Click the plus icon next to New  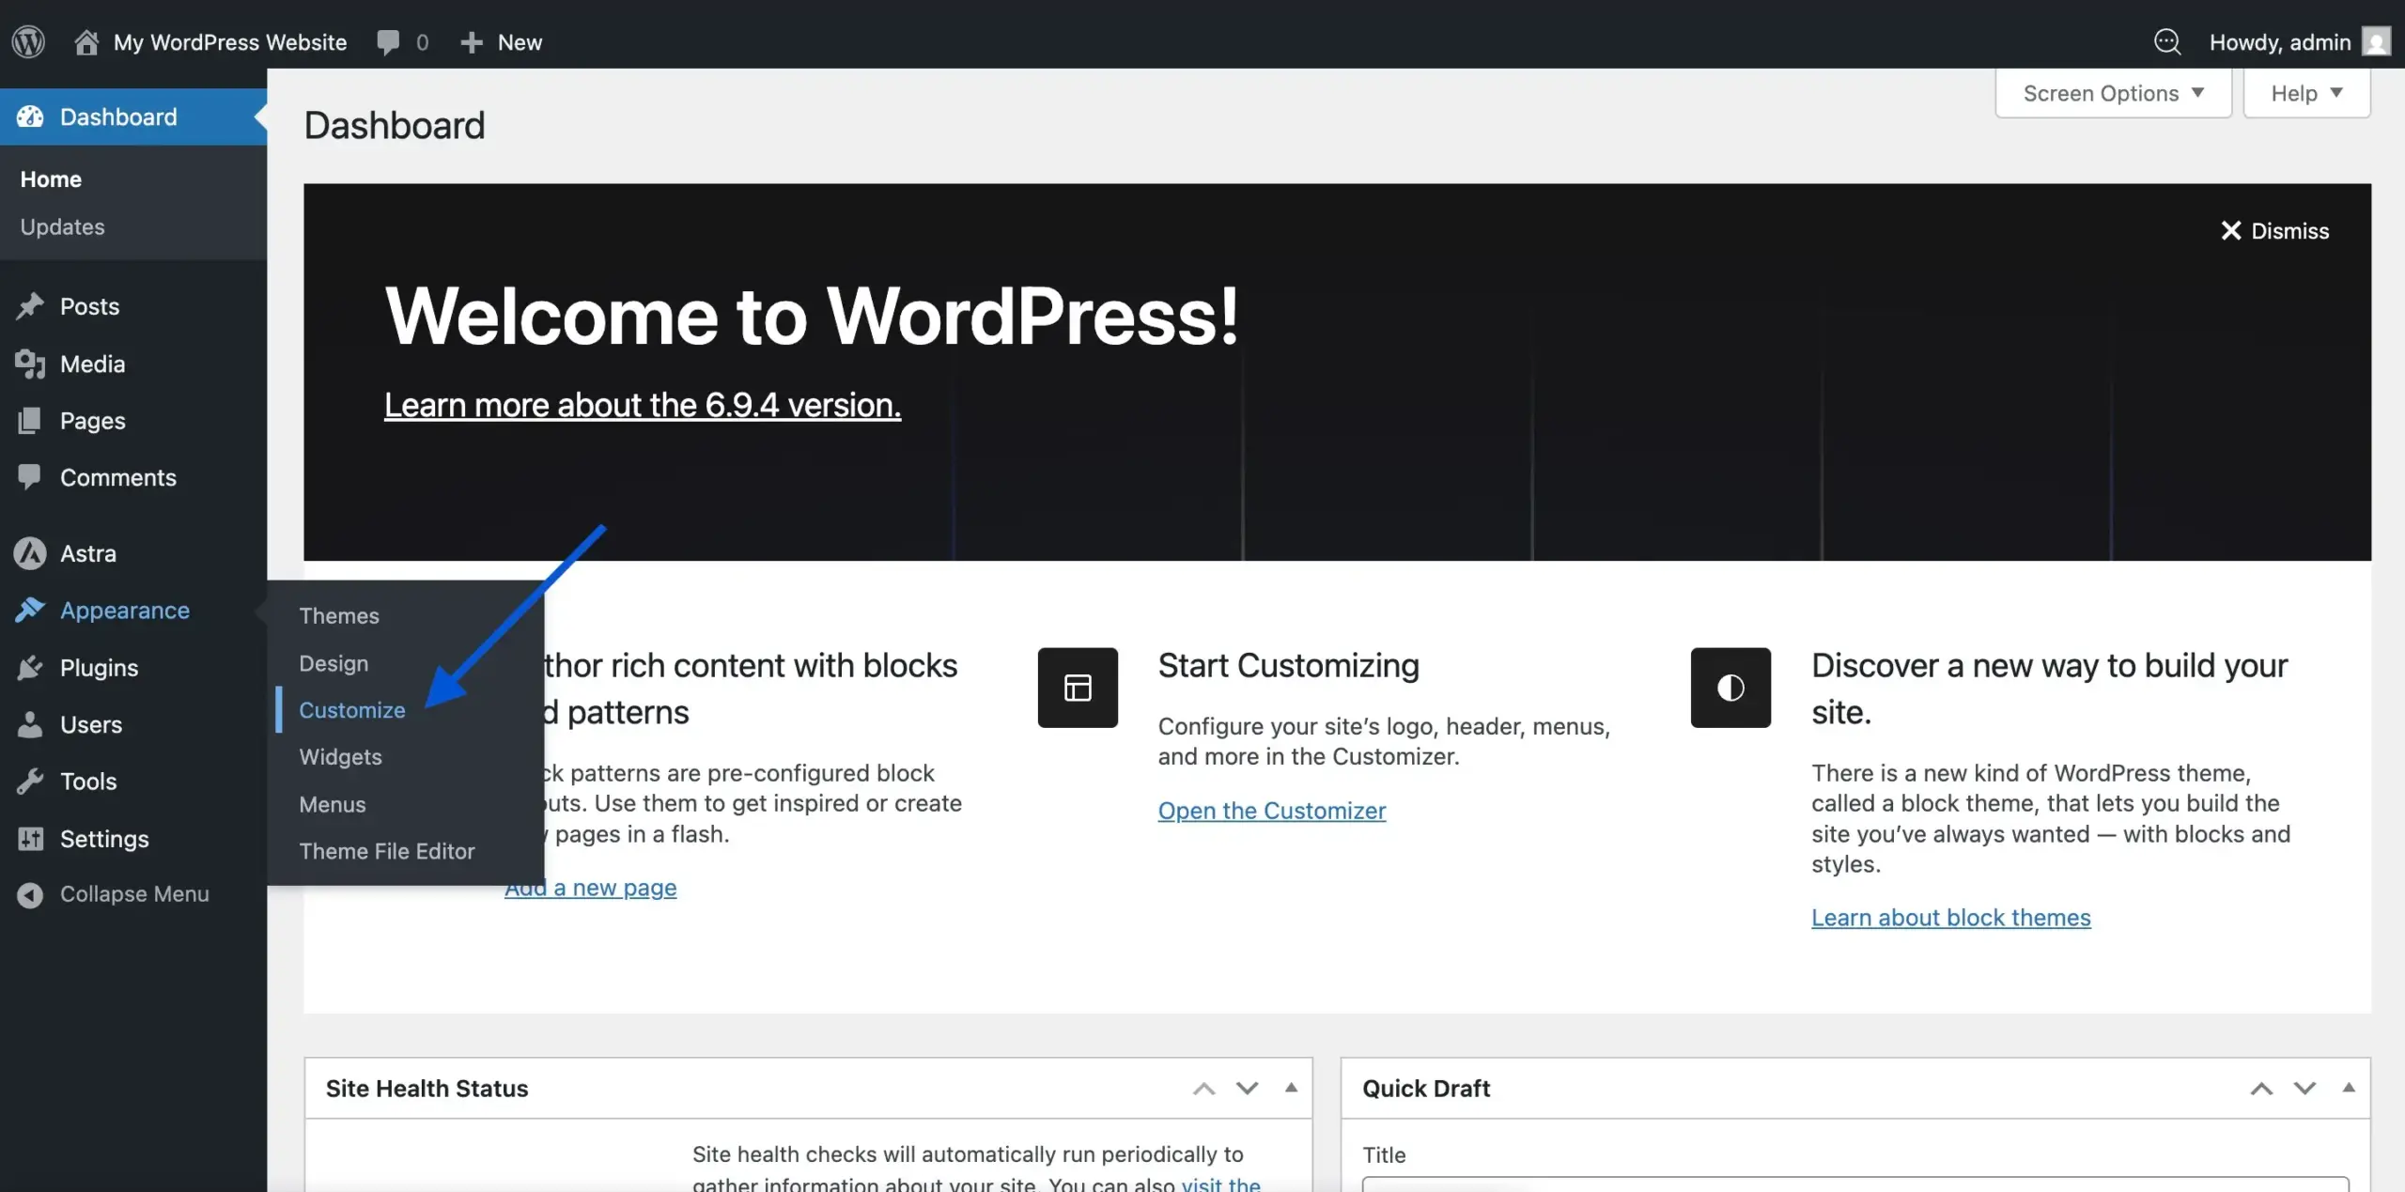(472, 42)
